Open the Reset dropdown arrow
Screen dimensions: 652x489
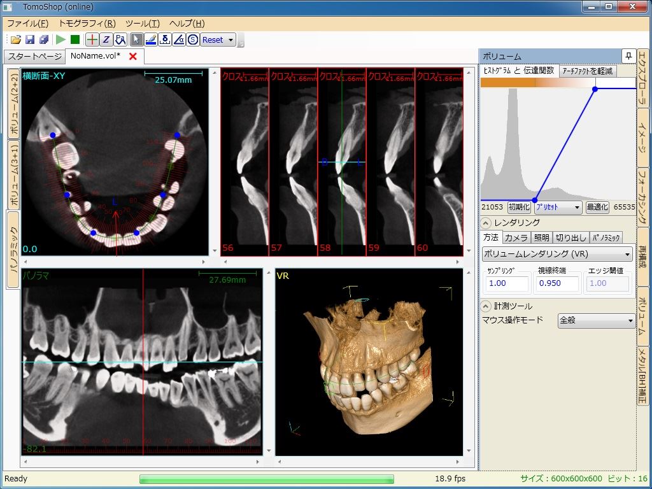click(230, 40)
